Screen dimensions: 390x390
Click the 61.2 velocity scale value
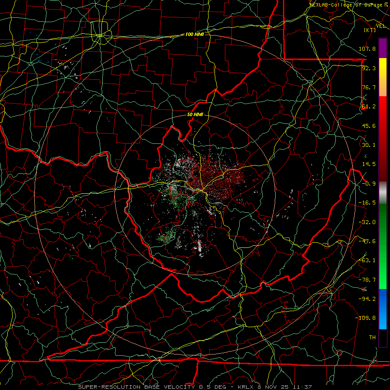tap(369, 107)
